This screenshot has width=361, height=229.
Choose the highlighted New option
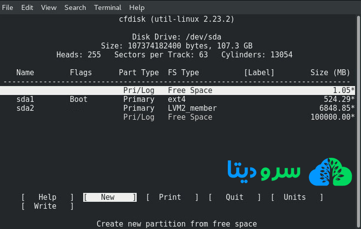[109, 197]
